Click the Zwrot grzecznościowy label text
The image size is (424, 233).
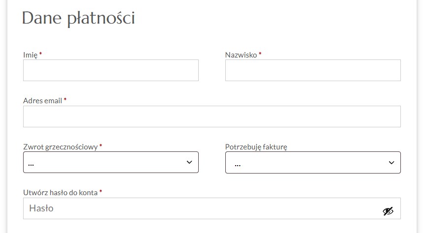[60, 147]
